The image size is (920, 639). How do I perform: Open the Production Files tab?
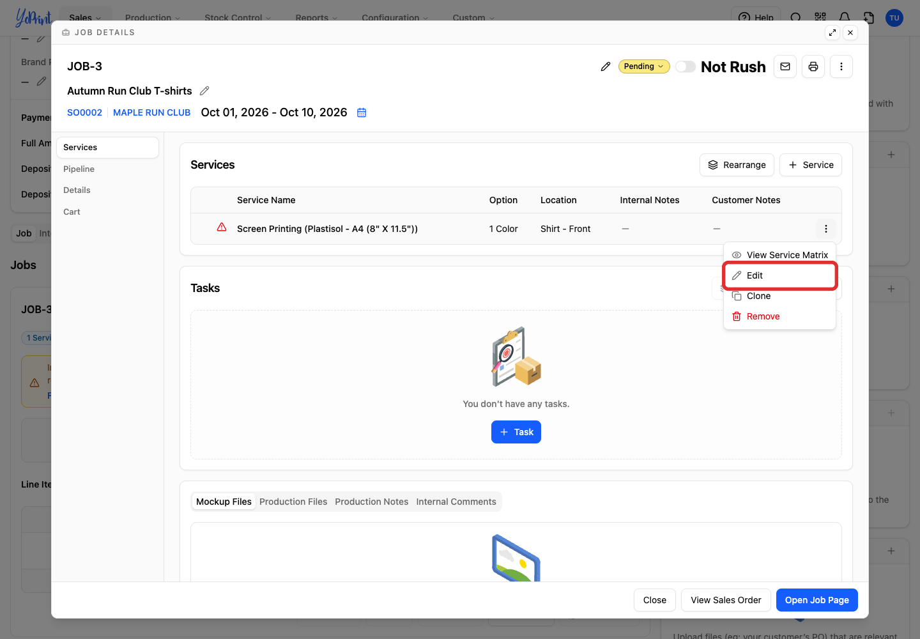293,502
